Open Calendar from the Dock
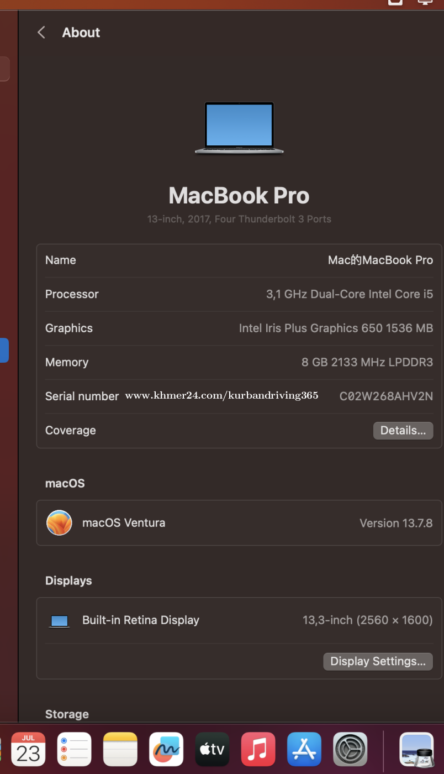The image size is (444, 774). [28, 749]
